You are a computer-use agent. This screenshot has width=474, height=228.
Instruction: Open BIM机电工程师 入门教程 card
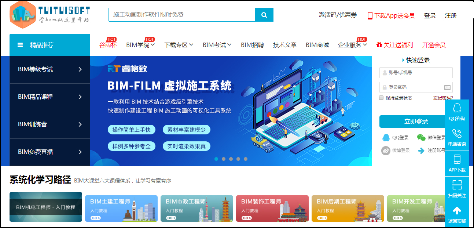46,207
